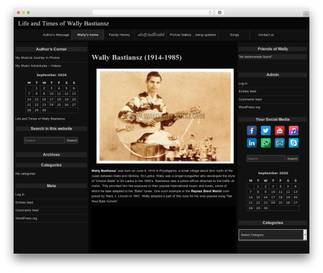The image size is (323, 273).
Task: Open the Author's Message menu item
Action: point(56,35)
